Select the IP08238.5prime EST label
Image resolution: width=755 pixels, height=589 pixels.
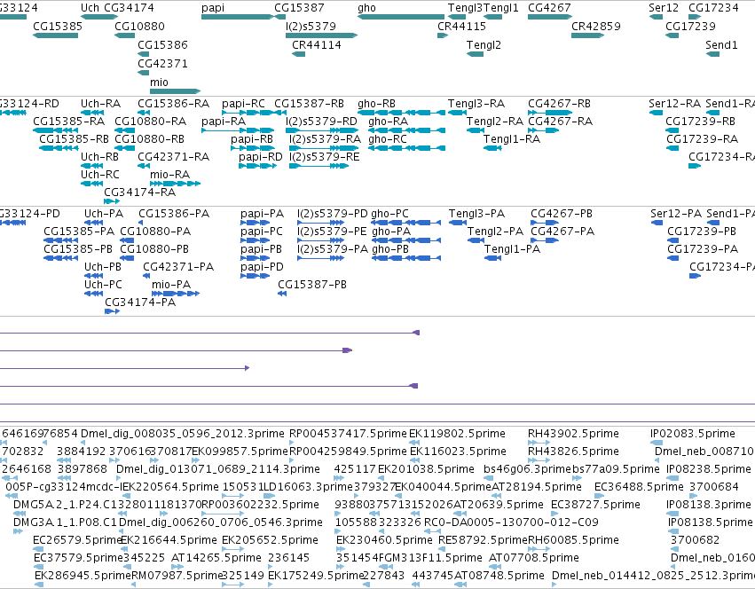pyautogui.click(x=708, y=469)
